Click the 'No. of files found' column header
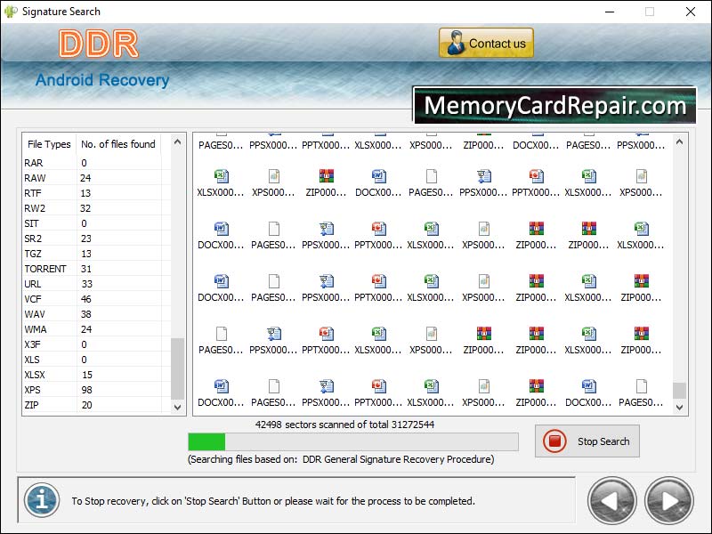The image size is (712, 534). 118,144
